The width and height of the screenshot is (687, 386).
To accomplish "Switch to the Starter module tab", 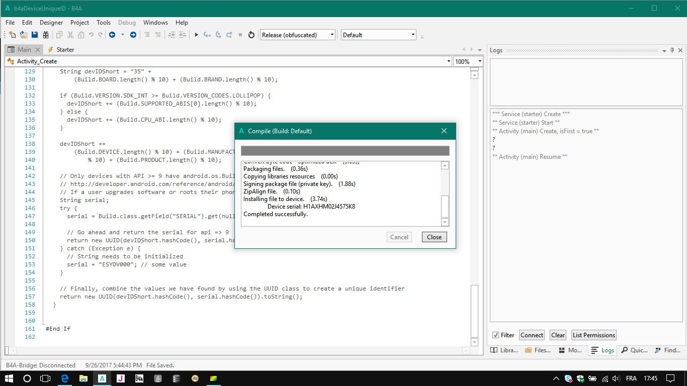I will [61, 50].
